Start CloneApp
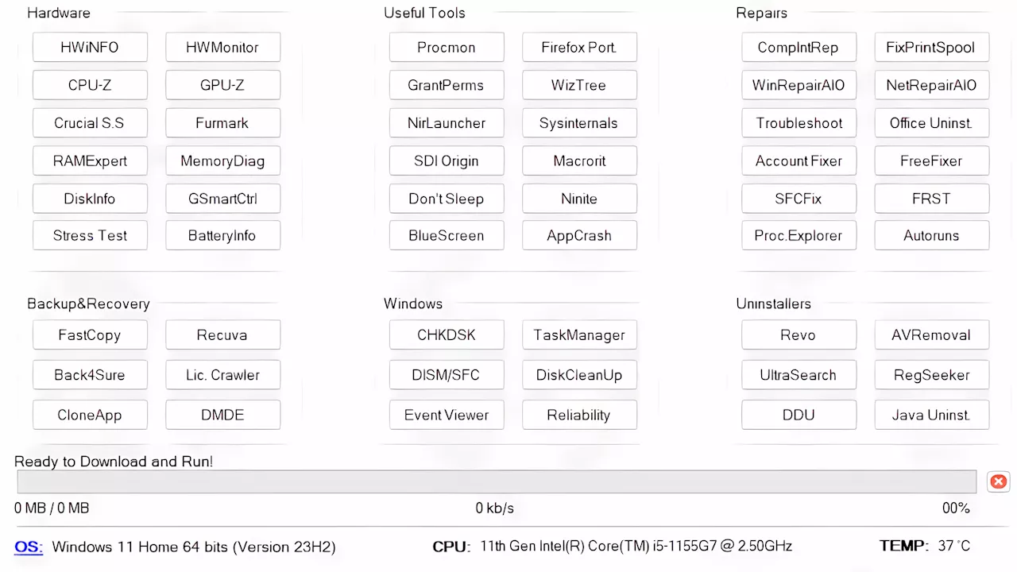The width and height of the screenshot is (1017, 572). coord(90,415)
